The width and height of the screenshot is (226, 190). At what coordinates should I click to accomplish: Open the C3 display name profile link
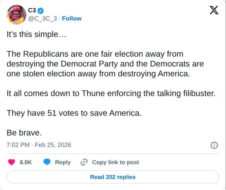point(32,10)
